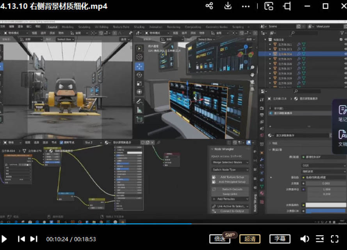Choose the Measure tool
Image resolution: width=347 pixels, height=250 pixels.
click(139, 110)
